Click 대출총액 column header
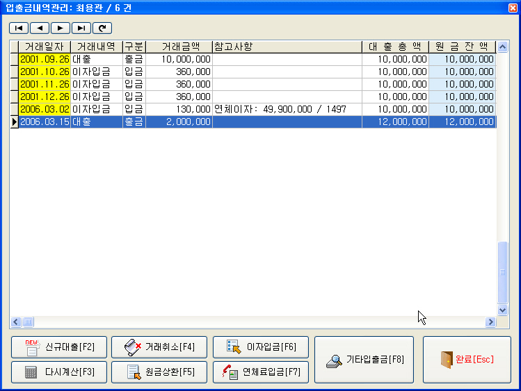 tap(395, 47)
